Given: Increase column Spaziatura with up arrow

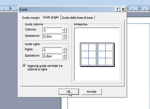Looking at the screenshot, I should point(64,35).
